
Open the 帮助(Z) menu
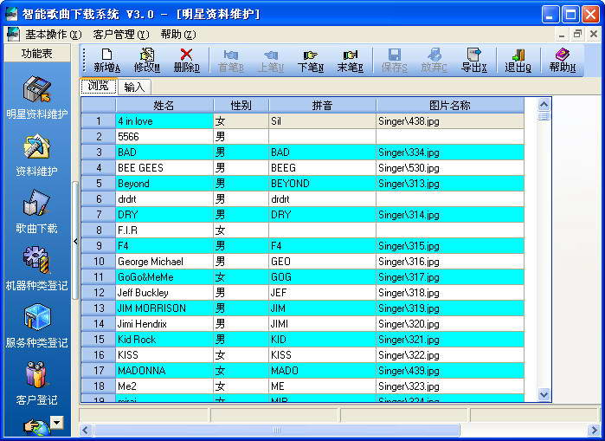pos(178,35)
